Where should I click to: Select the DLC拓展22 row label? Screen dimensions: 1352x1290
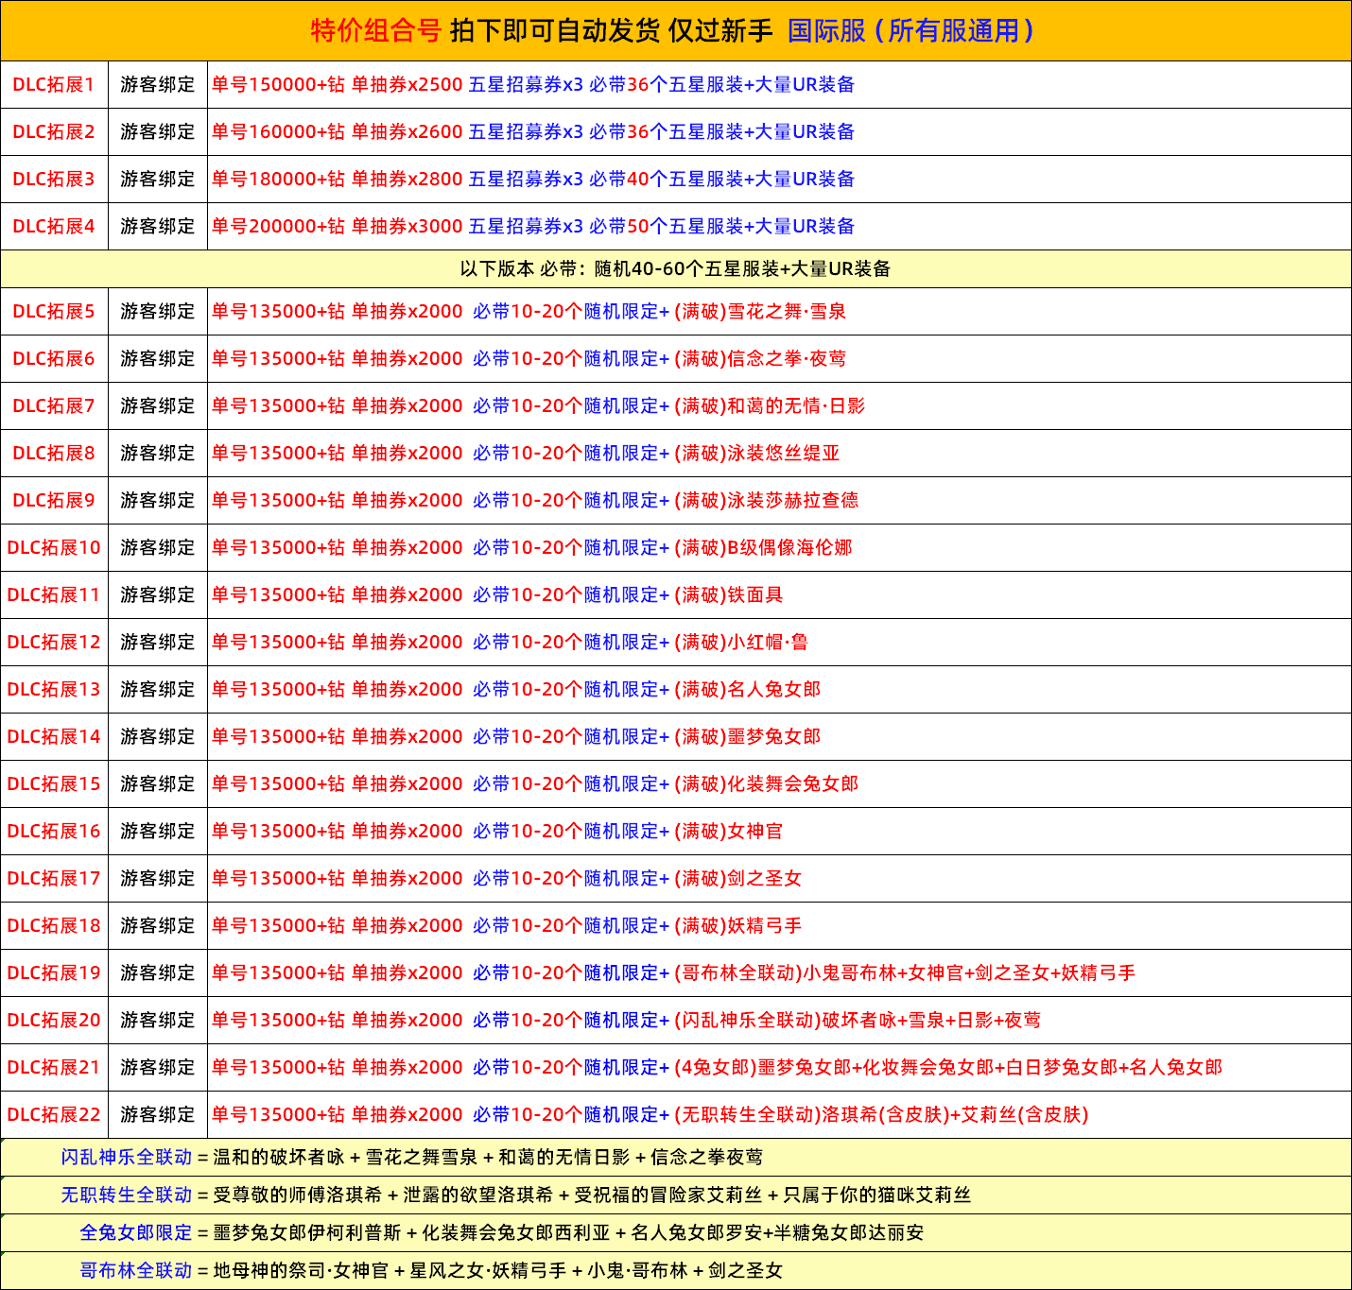point(54,1115)
